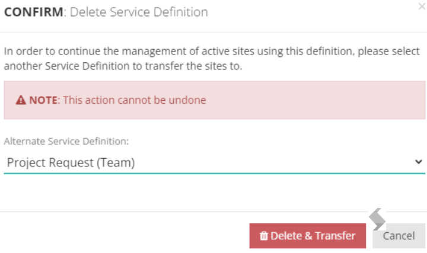Confirm with the Delete & Transfer button
Image resolution: width=427 pixels, height=253 pixels.
pyautogui.click(x=307, y=236)
